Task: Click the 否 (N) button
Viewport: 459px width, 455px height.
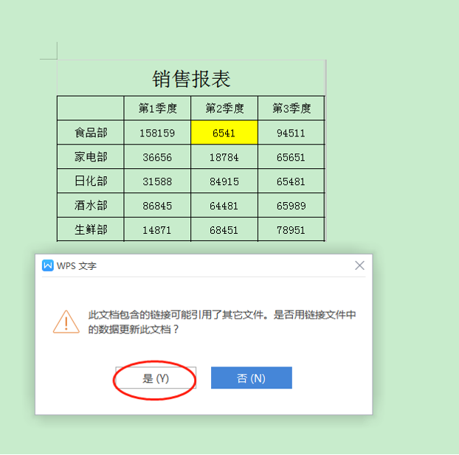Action: pos(252,378)
